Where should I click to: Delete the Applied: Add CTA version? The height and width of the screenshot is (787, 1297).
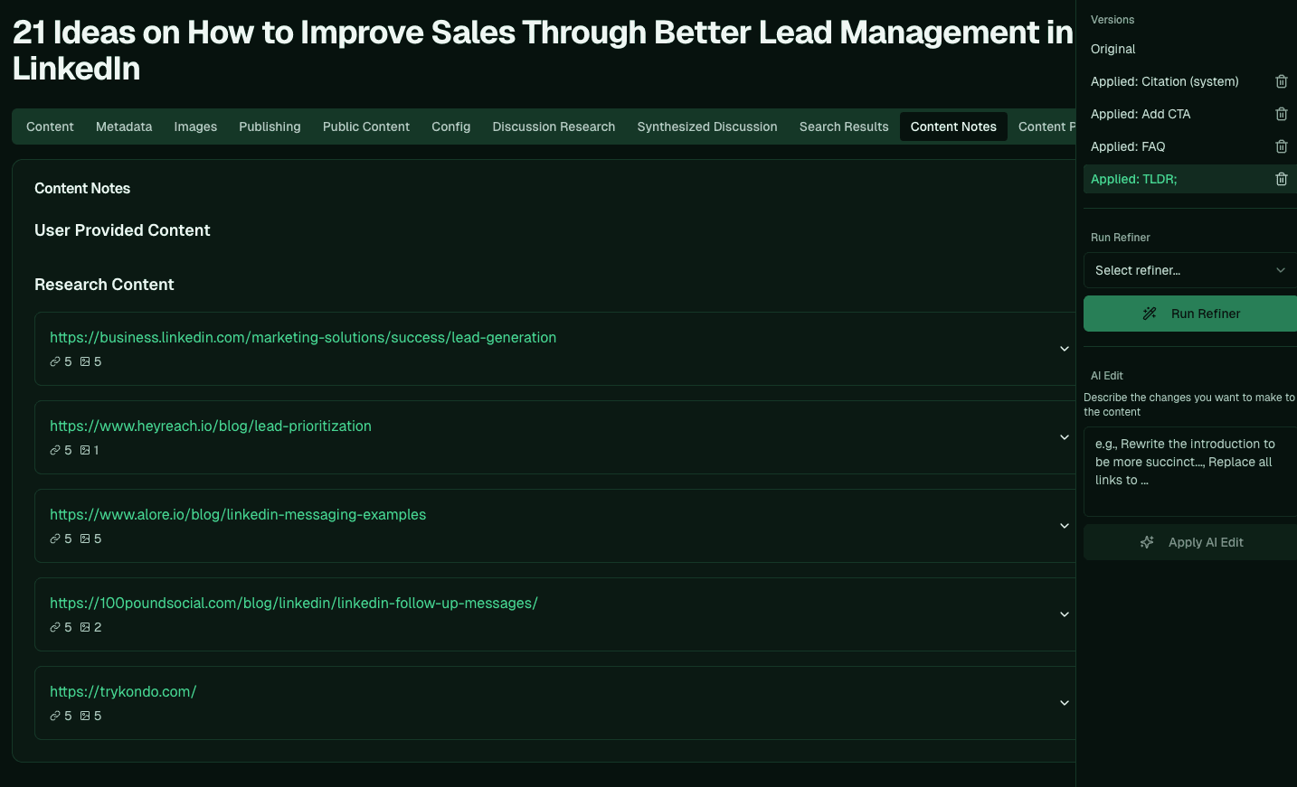click(x=1282, y=114)
